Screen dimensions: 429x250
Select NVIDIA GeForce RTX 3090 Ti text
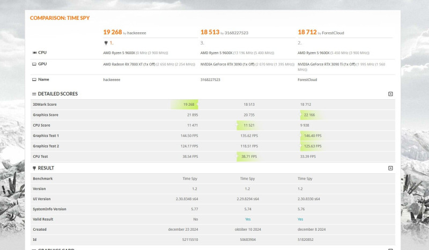327,64
